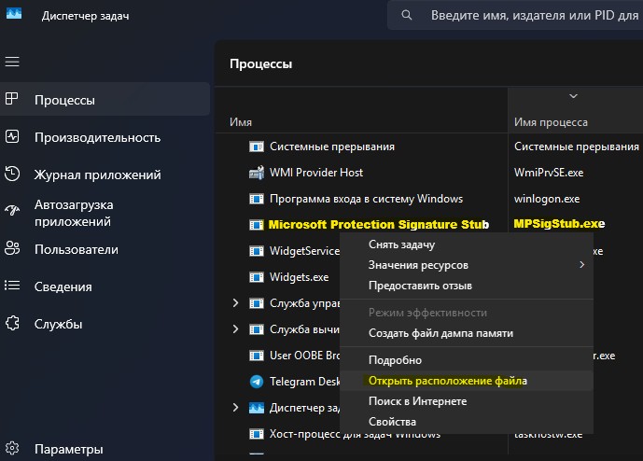Click the process search input field
The height and width of the screenshot is (461, 643).
point(516,15)
